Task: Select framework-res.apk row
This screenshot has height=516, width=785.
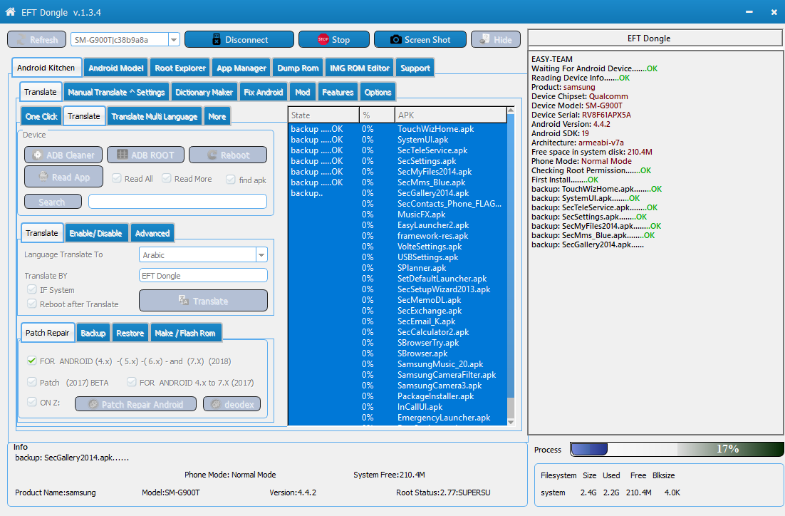Action: (398, 236)
